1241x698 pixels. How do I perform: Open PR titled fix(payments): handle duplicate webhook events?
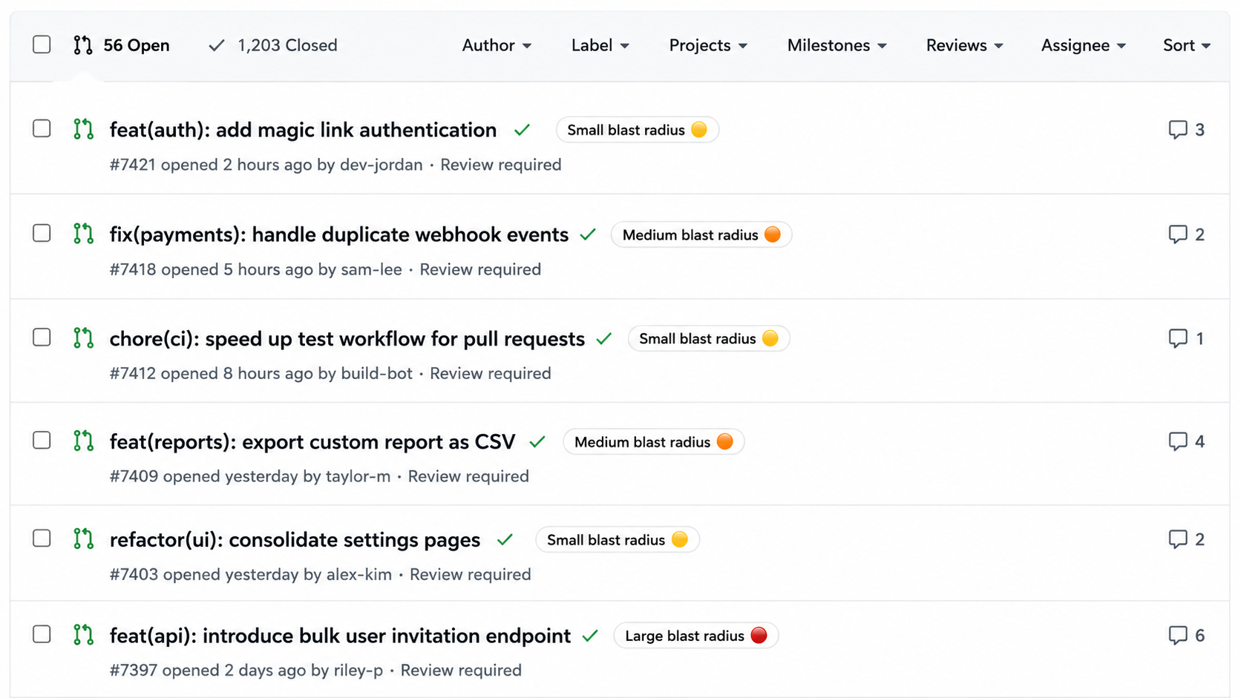point(339,234)
